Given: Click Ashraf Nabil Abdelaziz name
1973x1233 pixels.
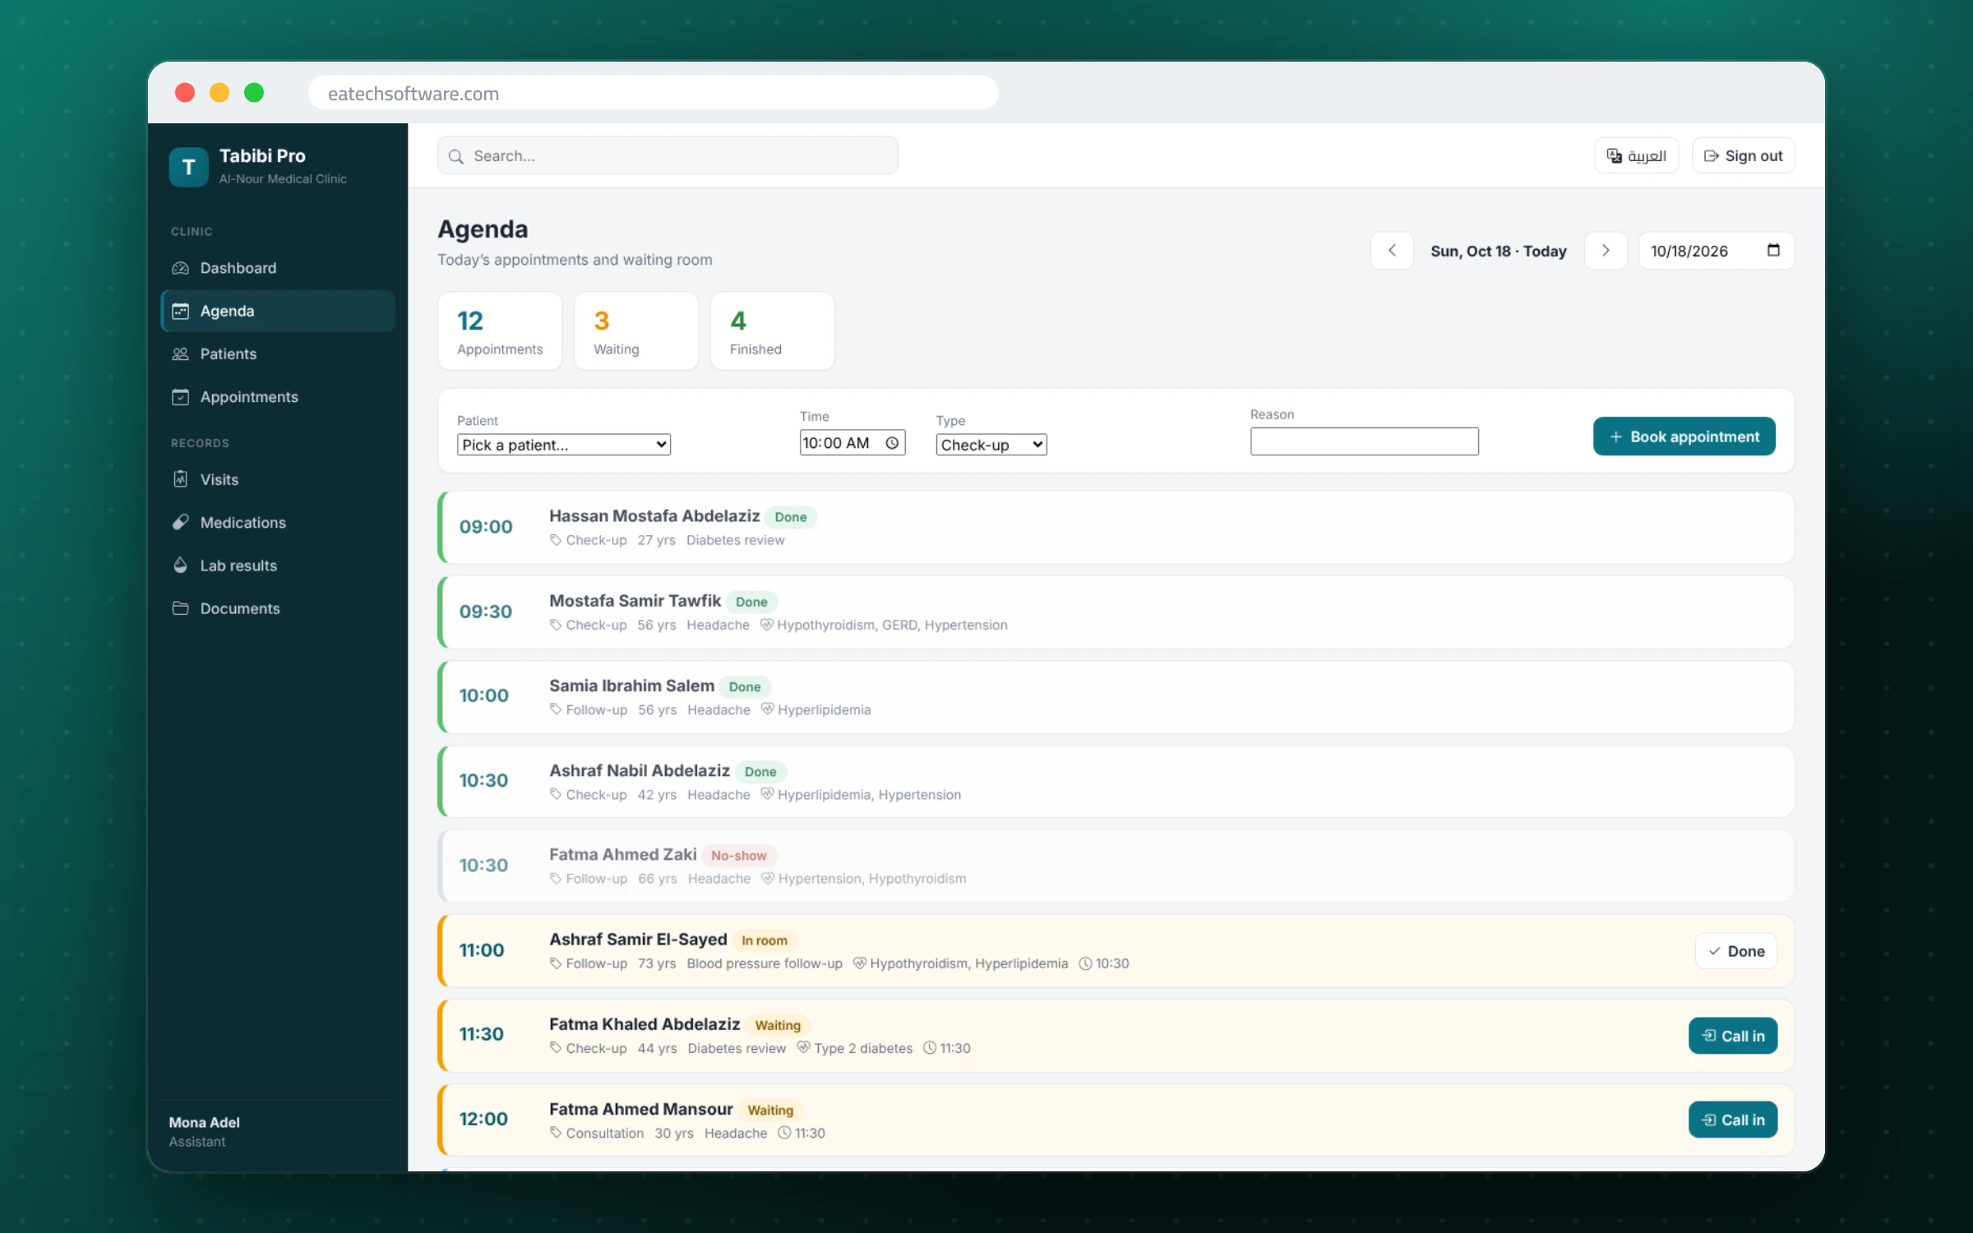Looking at the screenshot, I should coord(640,770).
